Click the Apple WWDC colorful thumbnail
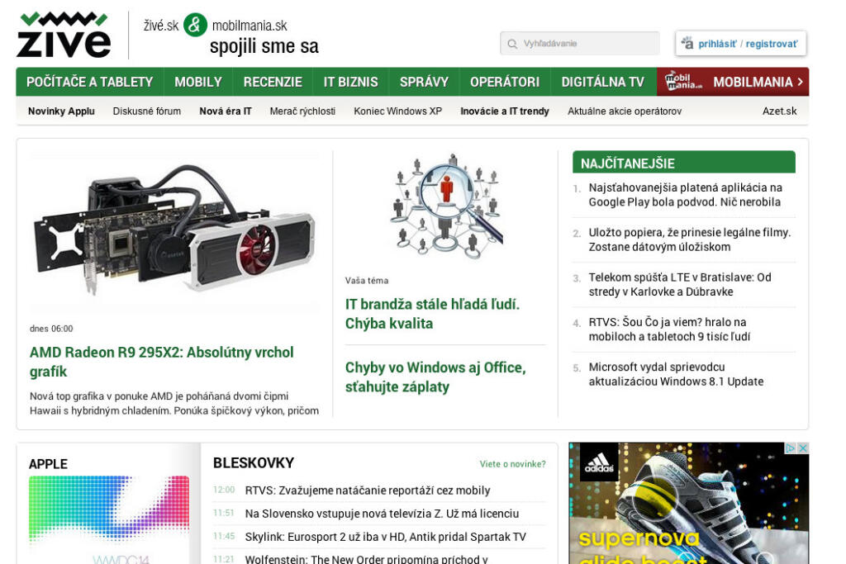Screen dimensions: 846x564 109,519
